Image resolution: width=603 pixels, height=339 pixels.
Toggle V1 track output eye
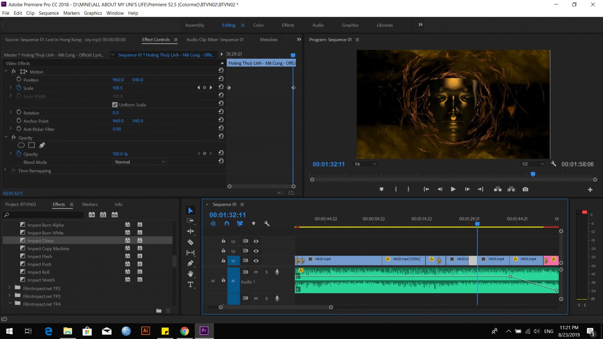[x=256, y=261]
